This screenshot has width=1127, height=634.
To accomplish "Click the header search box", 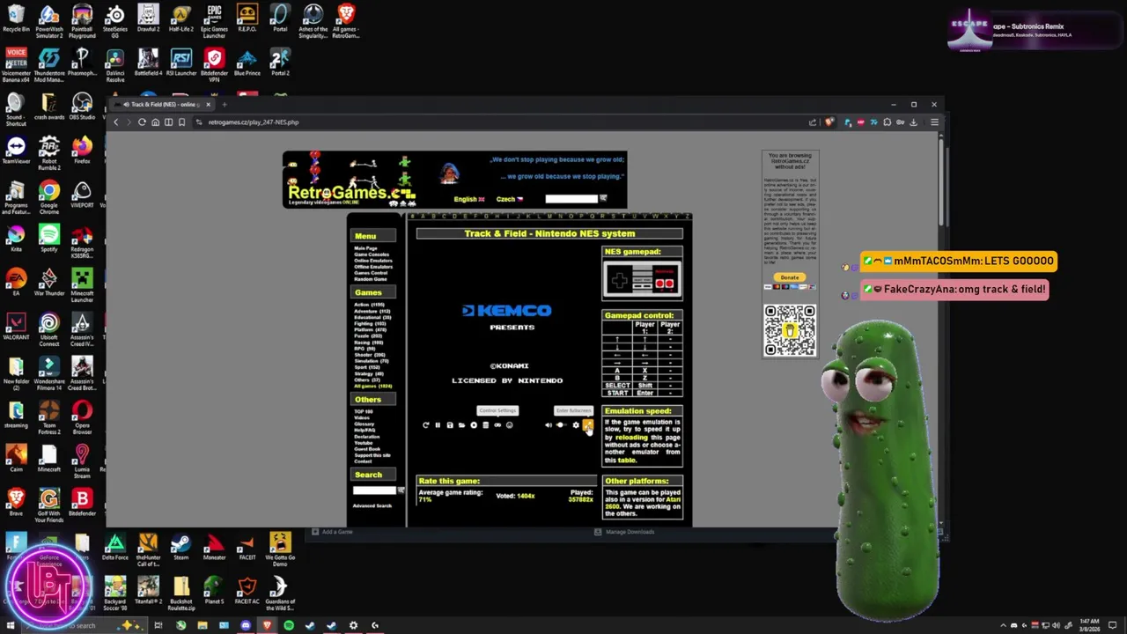I will [571, 199].
